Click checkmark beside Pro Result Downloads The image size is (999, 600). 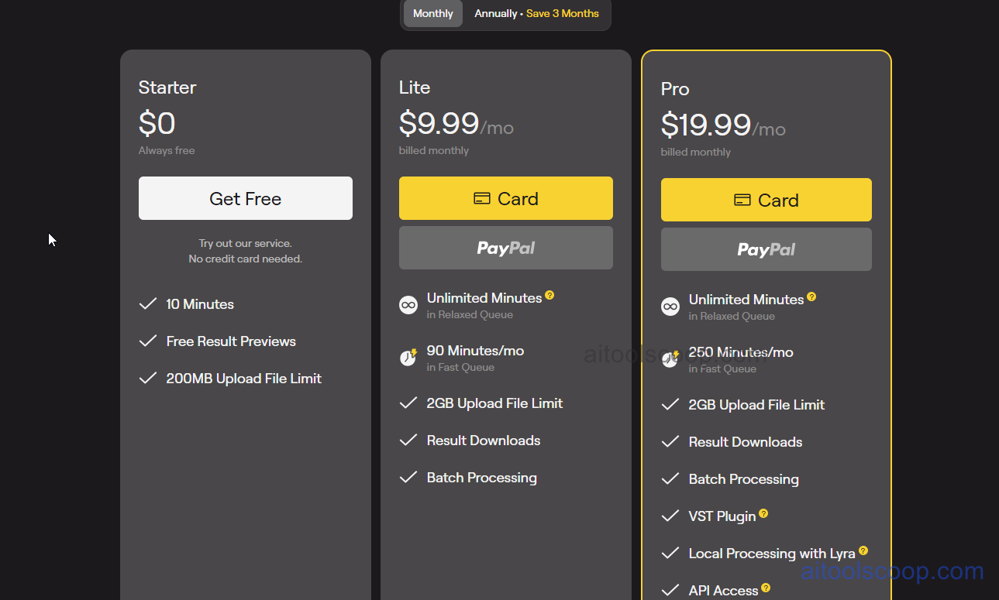click(x=670, y=442)
